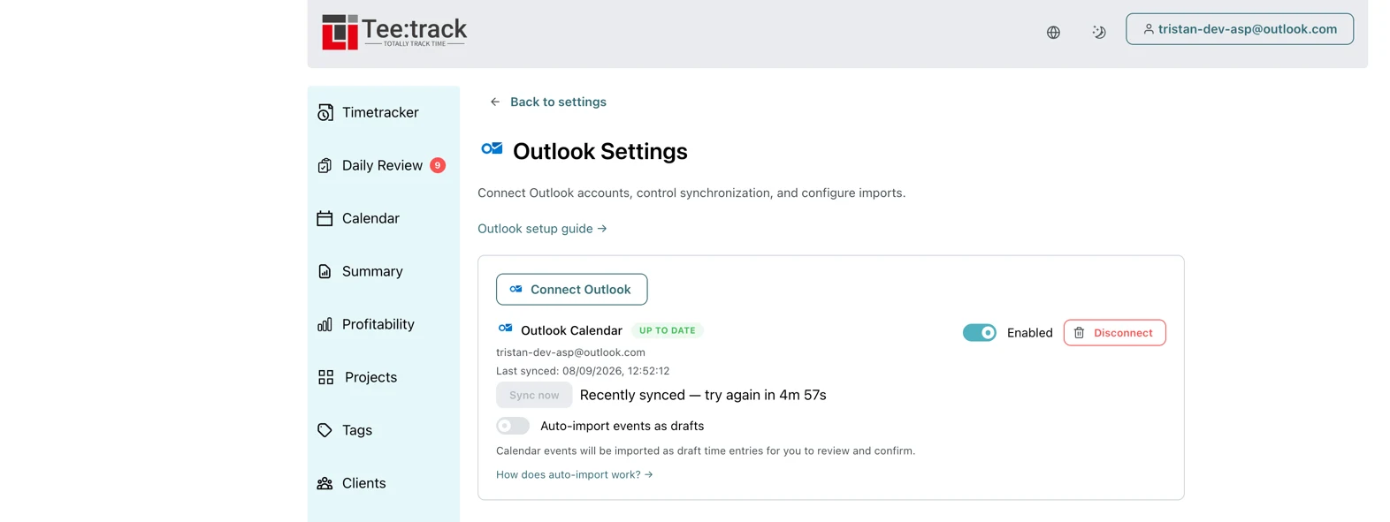This screenshot has width=1390, height=522.
Task: Disable the Outlook Calendar Enabled switch
Action: (x=980, y=333)
